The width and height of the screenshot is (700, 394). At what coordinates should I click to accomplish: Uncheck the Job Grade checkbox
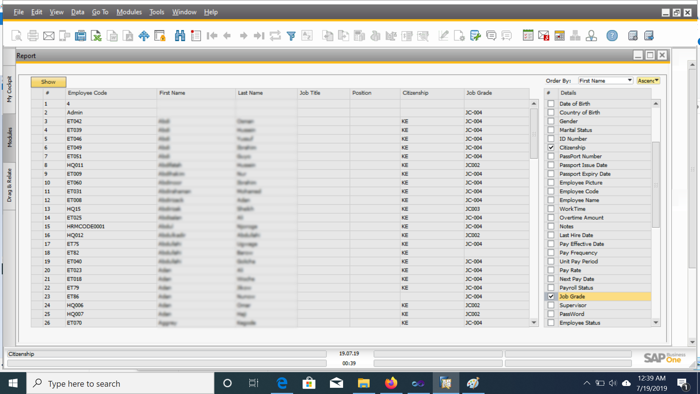coord(551,296)
